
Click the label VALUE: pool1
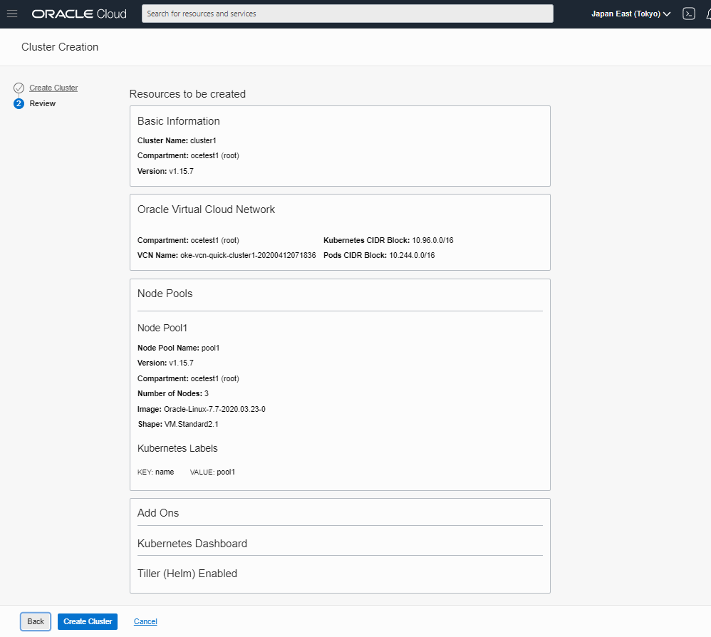click(213, 472)
